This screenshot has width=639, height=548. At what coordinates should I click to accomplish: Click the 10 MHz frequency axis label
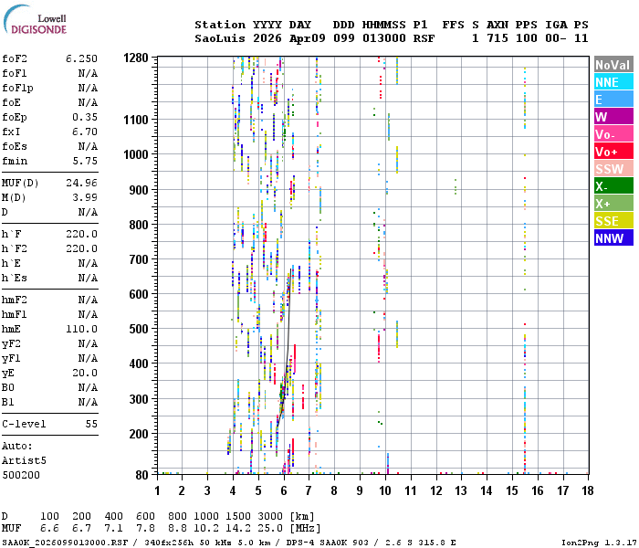(385, 490)
